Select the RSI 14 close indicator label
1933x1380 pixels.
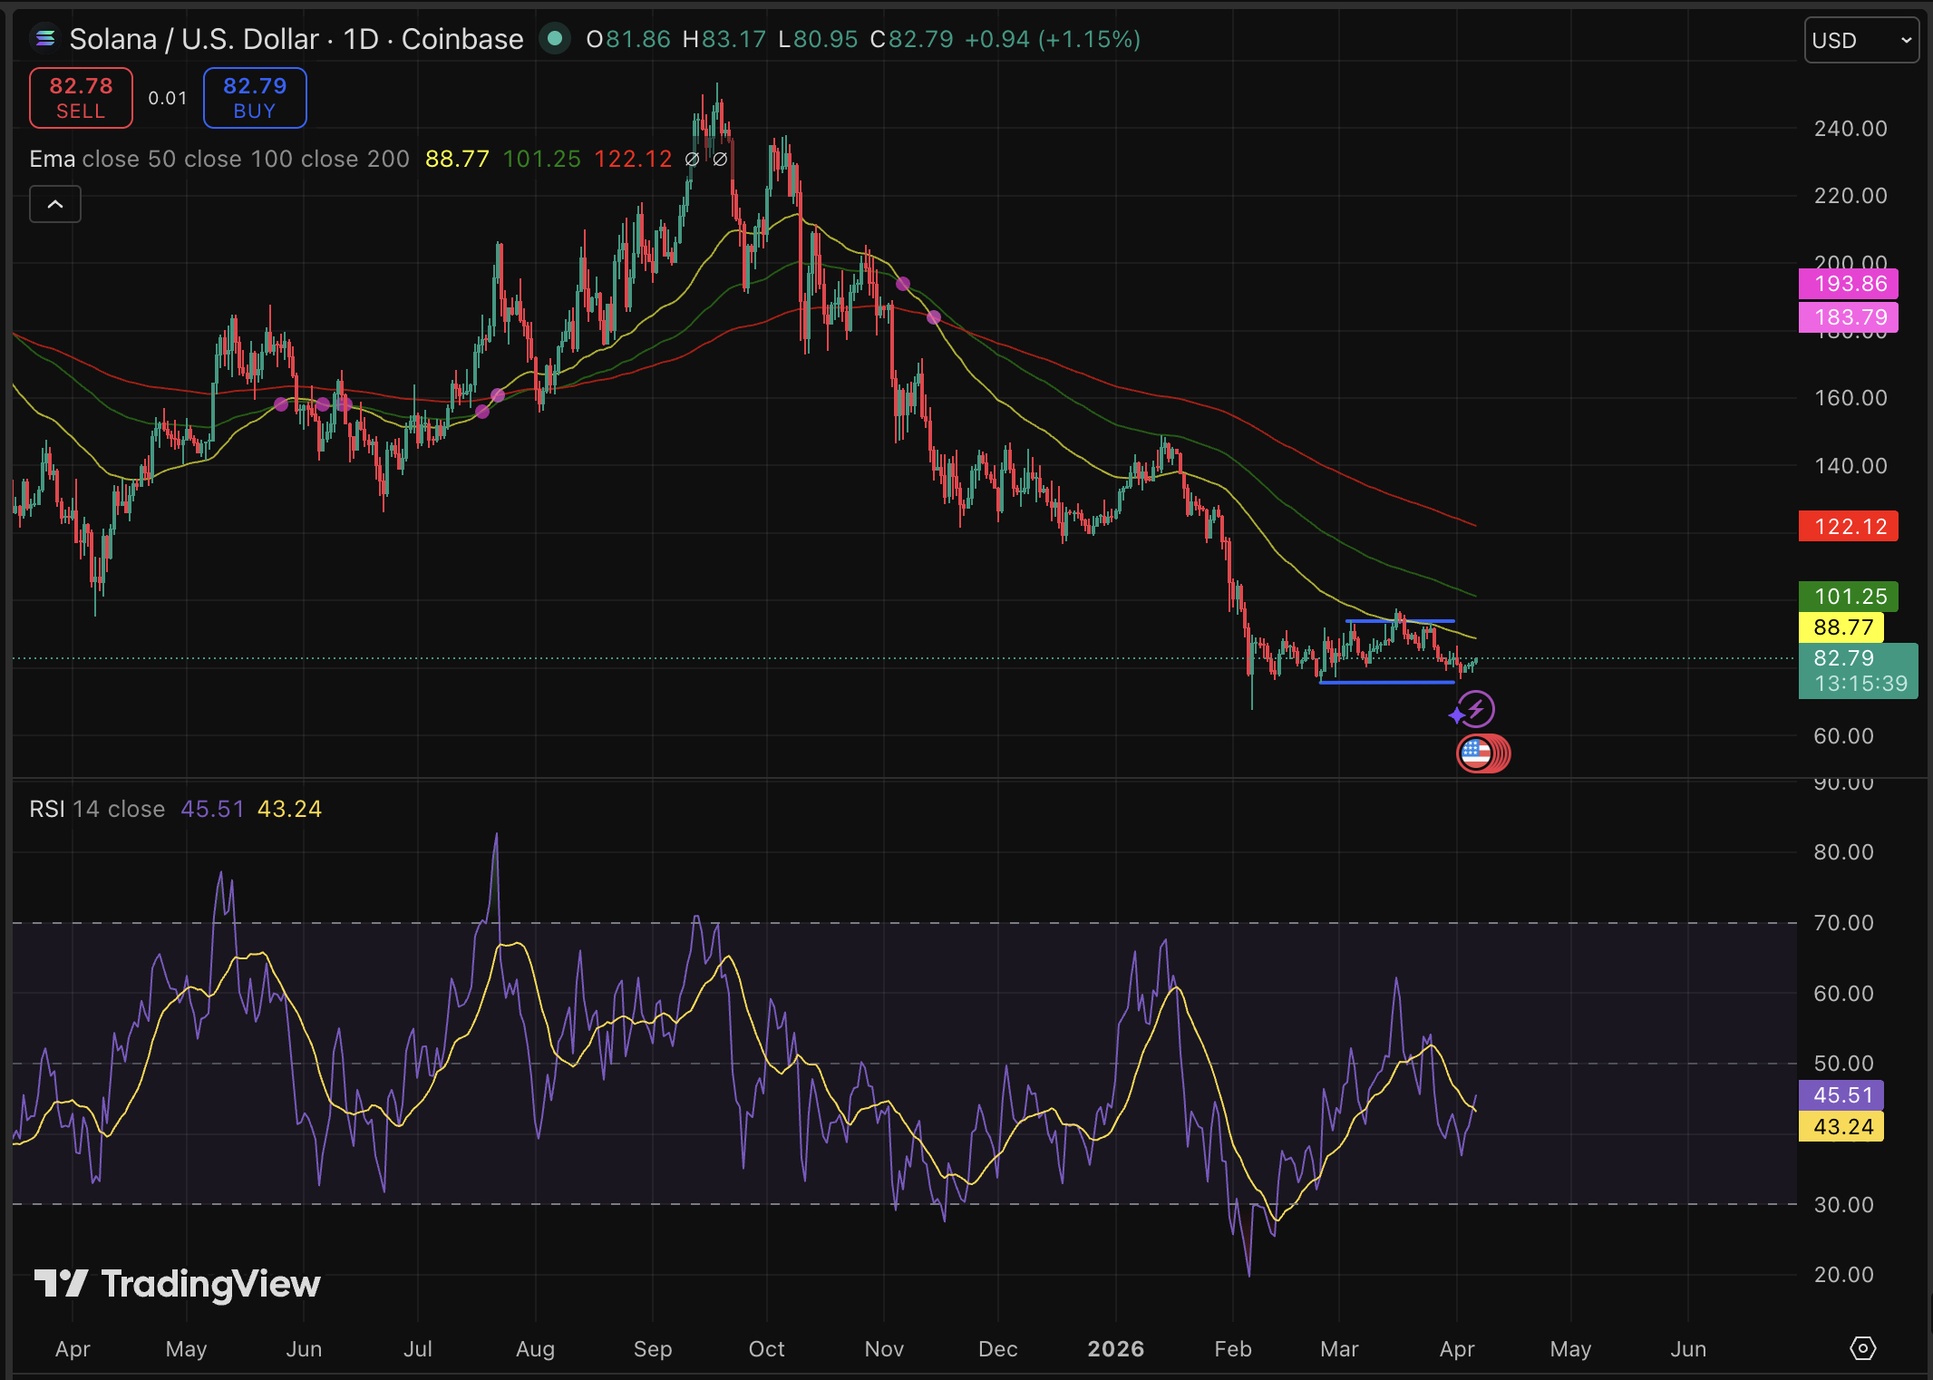(96, 809)
